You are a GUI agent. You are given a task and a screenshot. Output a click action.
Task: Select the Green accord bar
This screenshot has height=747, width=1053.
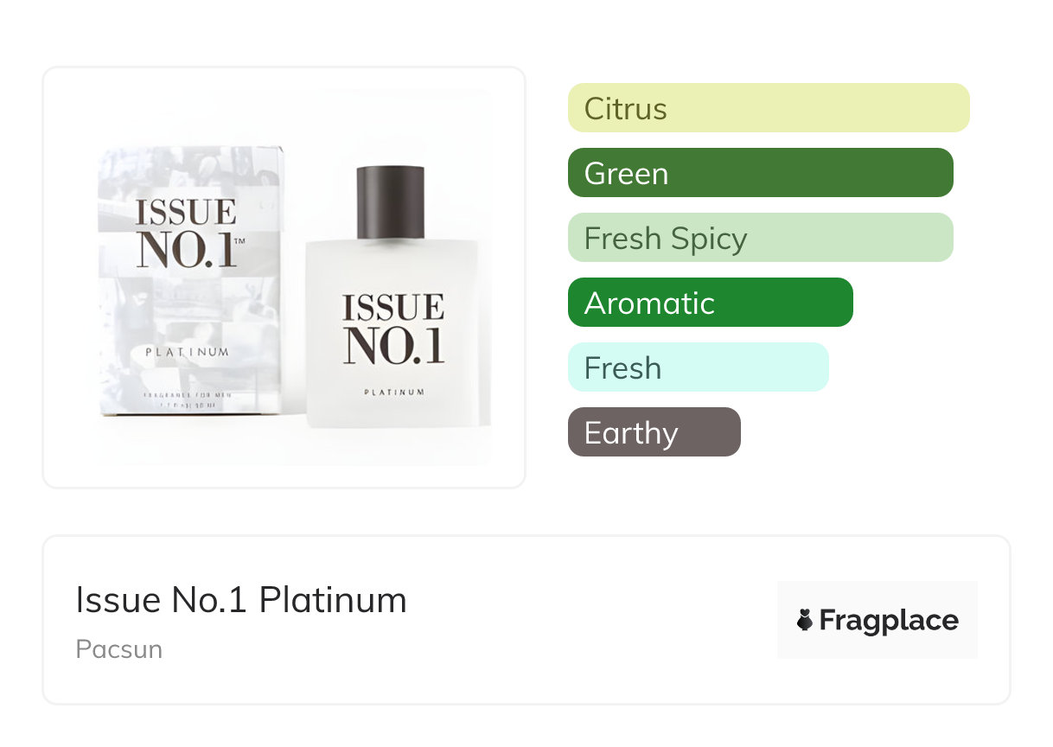760,173
